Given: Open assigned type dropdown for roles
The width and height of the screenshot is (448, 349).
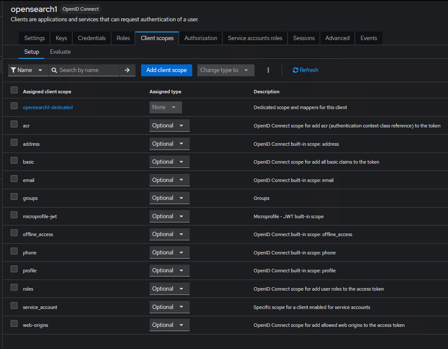Looking at the screenshot, I should (169, 289).
